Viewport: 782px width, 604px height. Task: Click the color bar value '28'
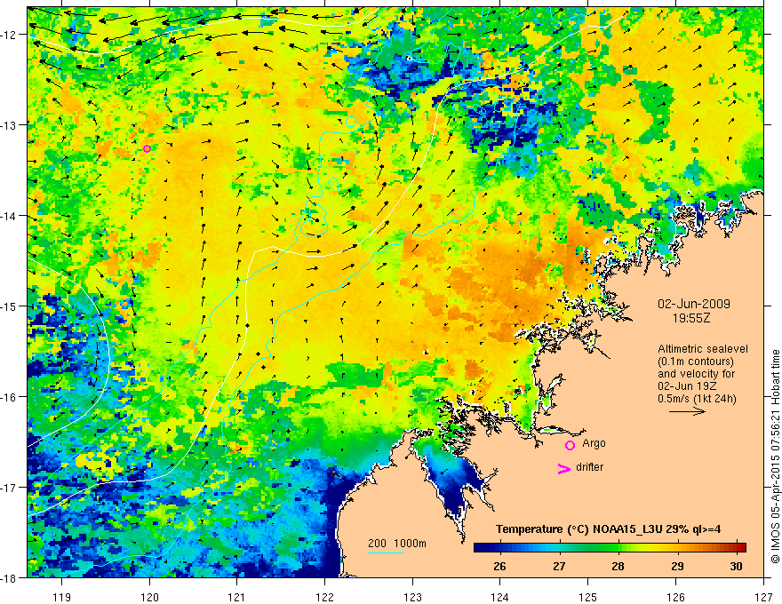point(618,566)
